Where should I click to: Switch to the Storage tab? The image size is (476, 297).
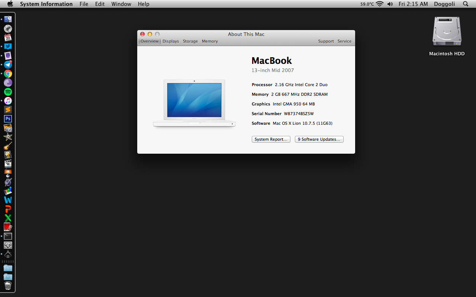[x=190, y=41]
